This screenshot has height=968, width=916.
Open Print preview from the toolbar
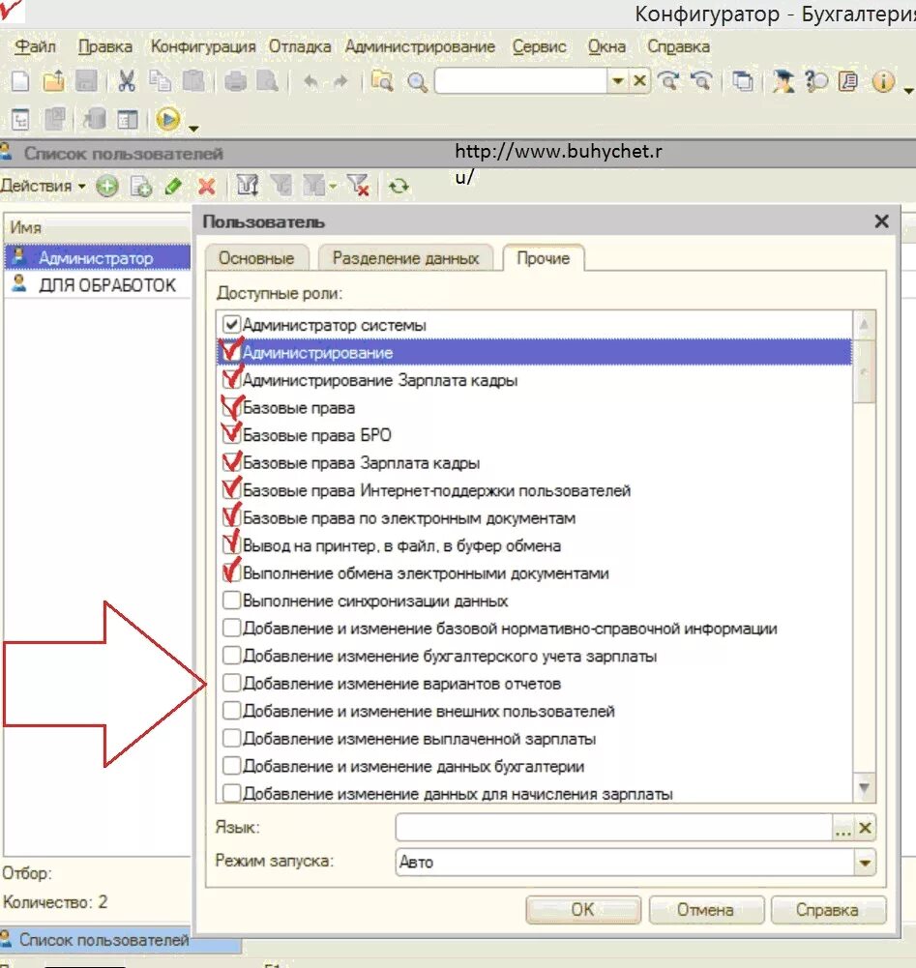coord(268,81)
